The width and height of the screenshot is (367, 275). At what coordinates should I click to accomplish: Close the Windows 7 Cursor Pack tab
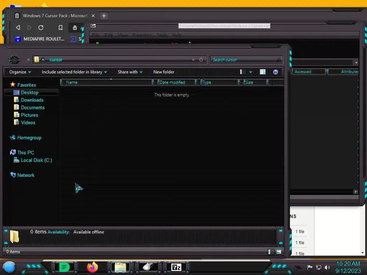(x=93, y=16)
